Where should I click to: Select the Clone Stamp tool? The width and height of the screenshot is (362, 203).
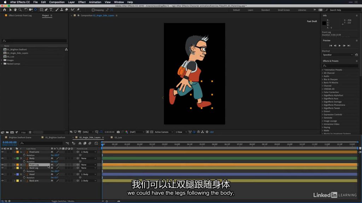pos(62,10)
